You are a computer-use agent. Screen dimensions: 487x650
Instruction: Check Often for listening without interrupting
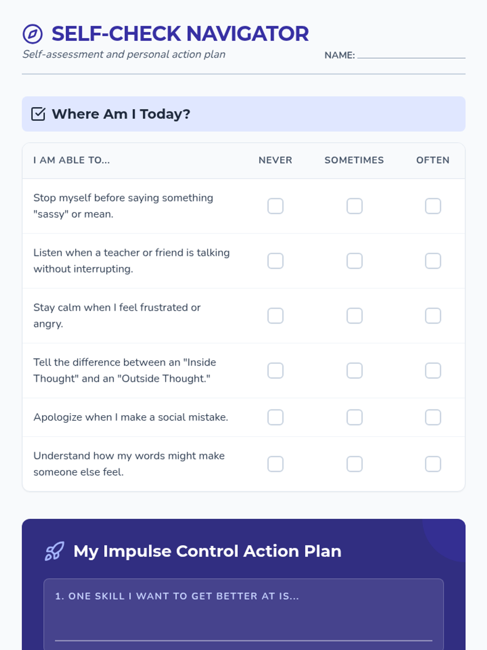(433, 261)
